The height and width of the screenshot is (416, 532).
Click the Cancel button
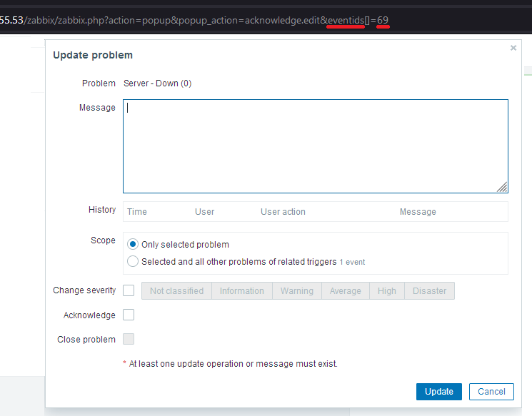(491, 391)
